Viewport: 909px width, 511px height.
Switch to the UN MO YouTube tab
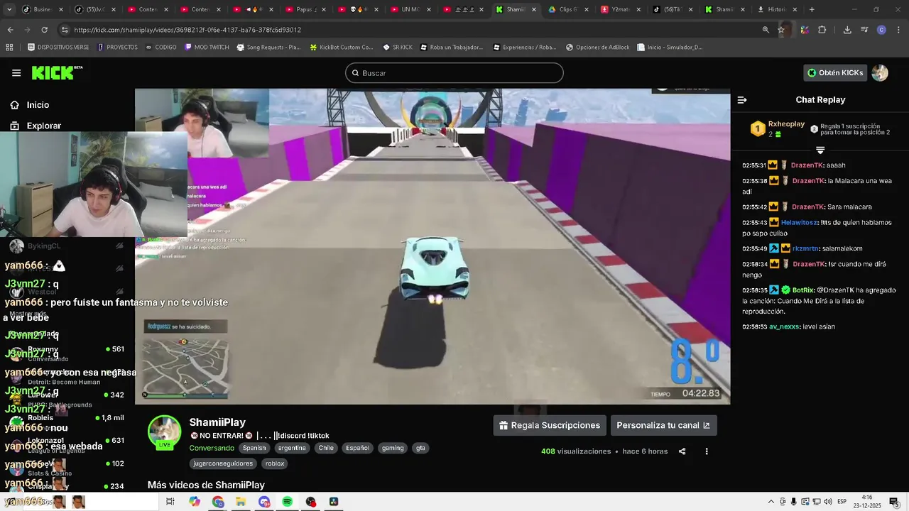pyautogui.click(x=410, y=9)
